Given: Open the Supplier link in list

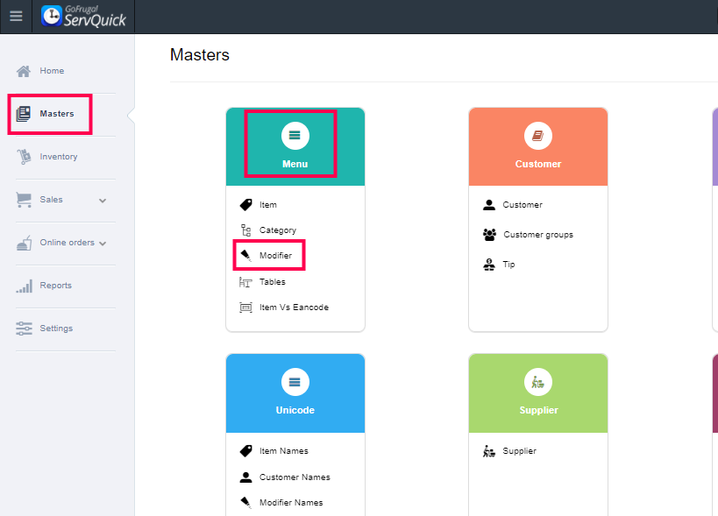Looking at the screenshot, I should coord(519,451).
